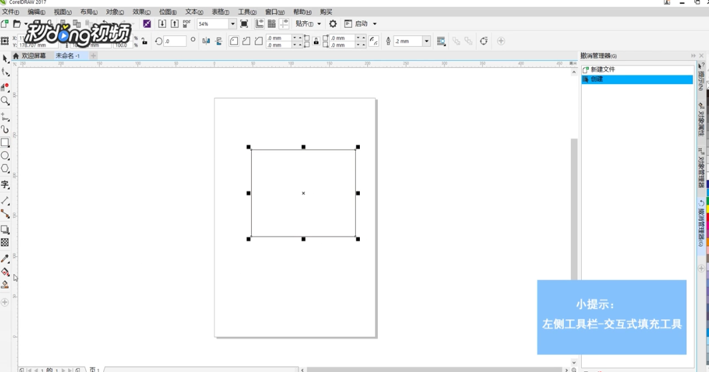The height and width of the screenshot is (372, 709).
Task: Toggle Relative Corner Scaling
Action: 374,41
